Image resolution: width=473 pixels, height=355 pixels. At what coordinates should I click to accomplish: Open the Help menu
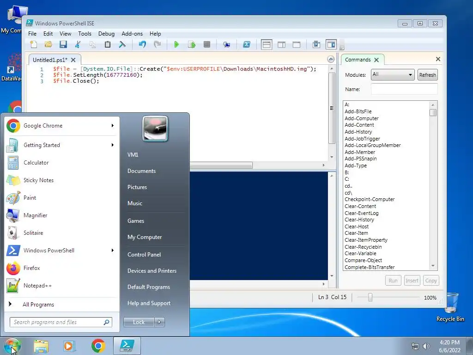(155, 33)
